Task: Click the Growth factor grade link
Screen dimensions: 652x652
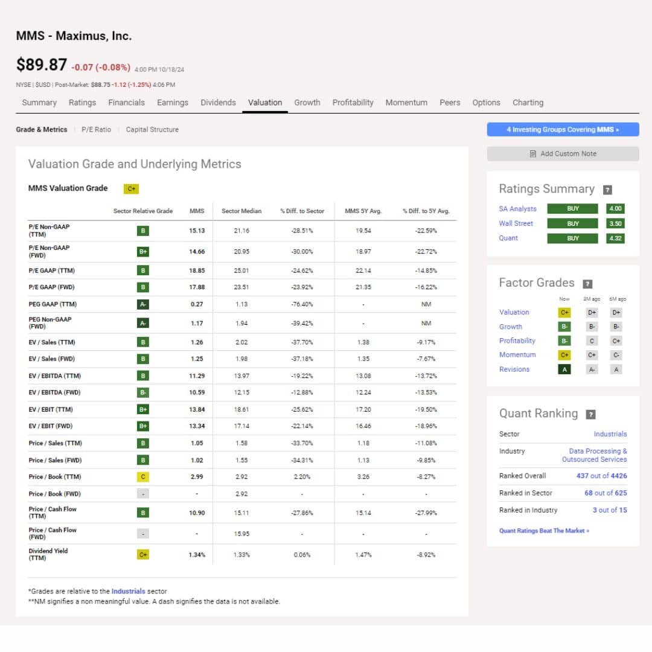Action: 511,327
